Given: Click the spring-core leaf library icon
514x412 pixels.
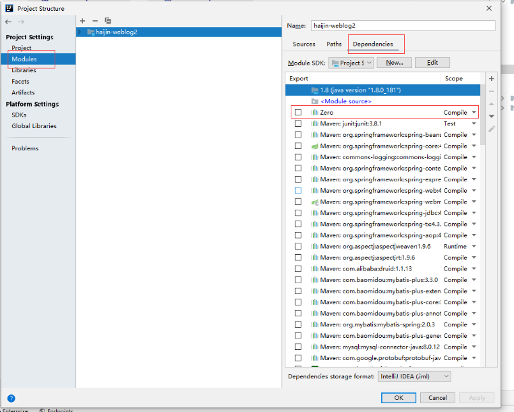Looking at the screenshot, I should tap(315, 146).
